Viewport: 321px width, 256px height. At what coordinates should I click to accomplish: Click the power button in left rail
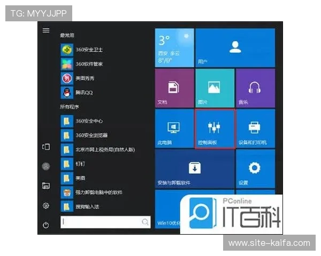(x=46, y=225)
